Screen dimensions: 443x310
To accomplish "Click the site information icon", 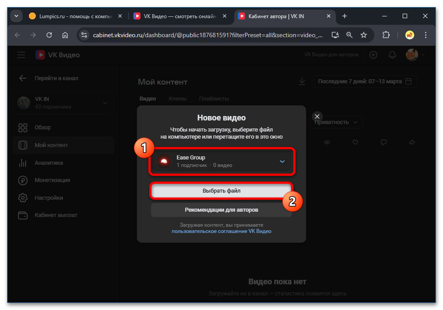I will click(84, 35).
